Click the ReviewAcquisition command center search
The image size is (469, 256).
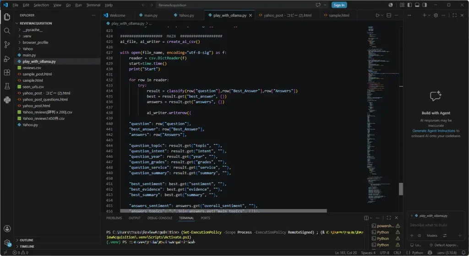click(234, 5)
